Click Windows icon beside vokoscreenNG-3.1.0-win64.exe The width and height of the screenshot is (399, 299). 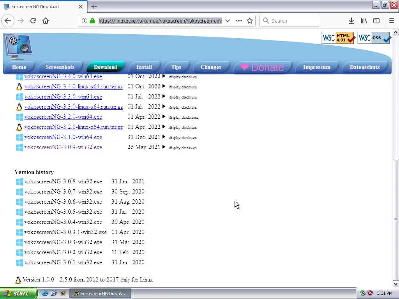[x=19, y=137]
